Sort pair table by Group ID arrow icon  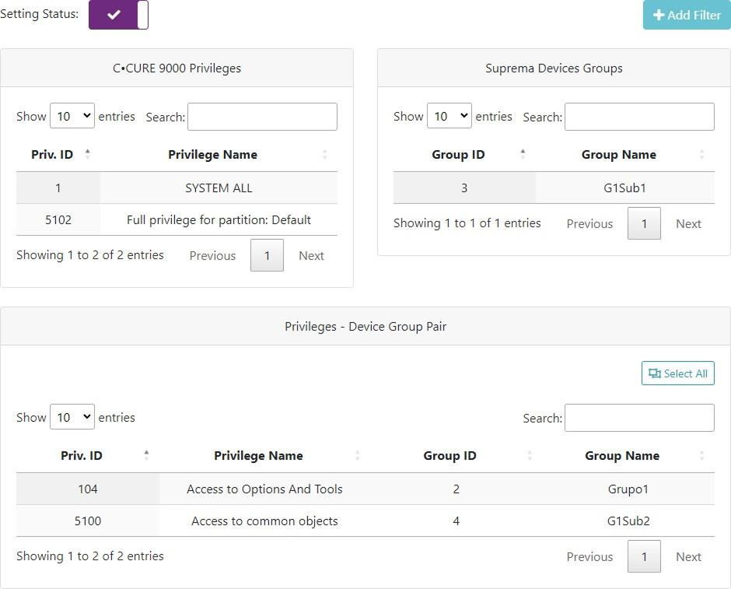point(529,455)
